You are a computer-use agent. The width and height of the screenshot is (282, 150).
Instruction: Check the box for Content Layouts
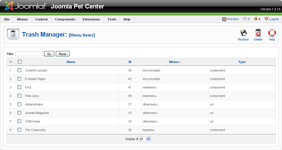20,70
